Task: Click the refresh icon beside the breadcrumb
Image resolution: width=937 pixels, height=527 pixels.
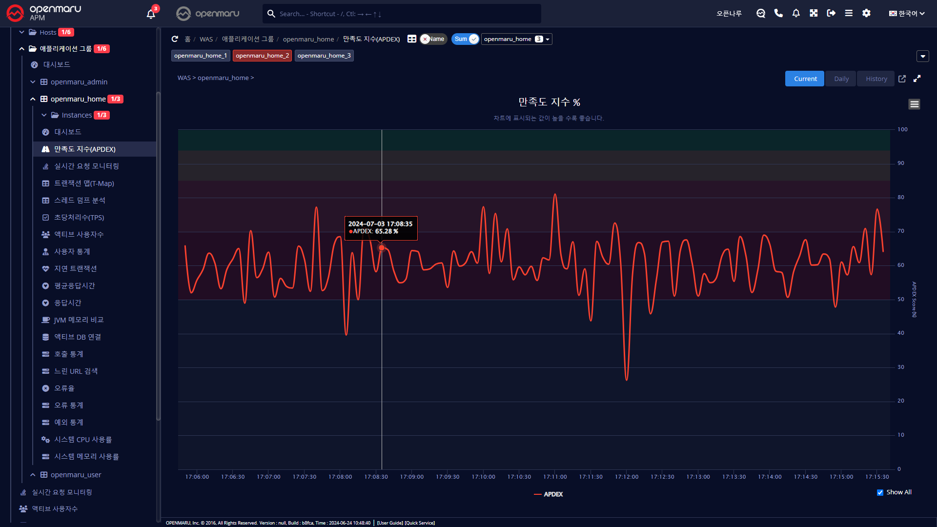Action: pos(175,39)
